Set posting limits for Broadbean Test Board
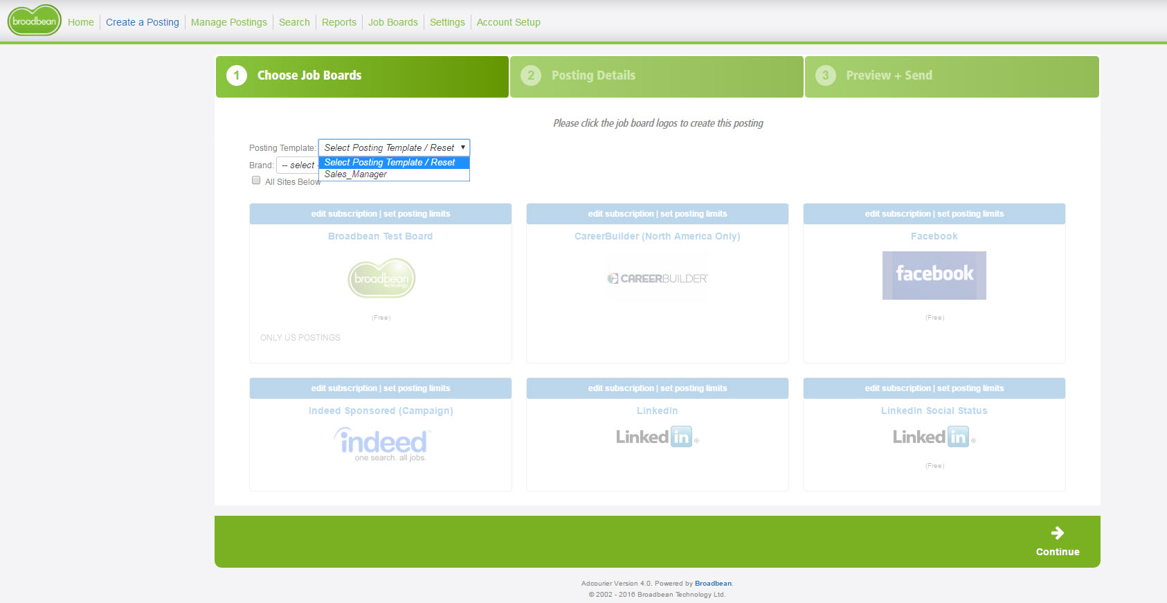The height and width of the screenshot is (603, 1167). point(417,214)
